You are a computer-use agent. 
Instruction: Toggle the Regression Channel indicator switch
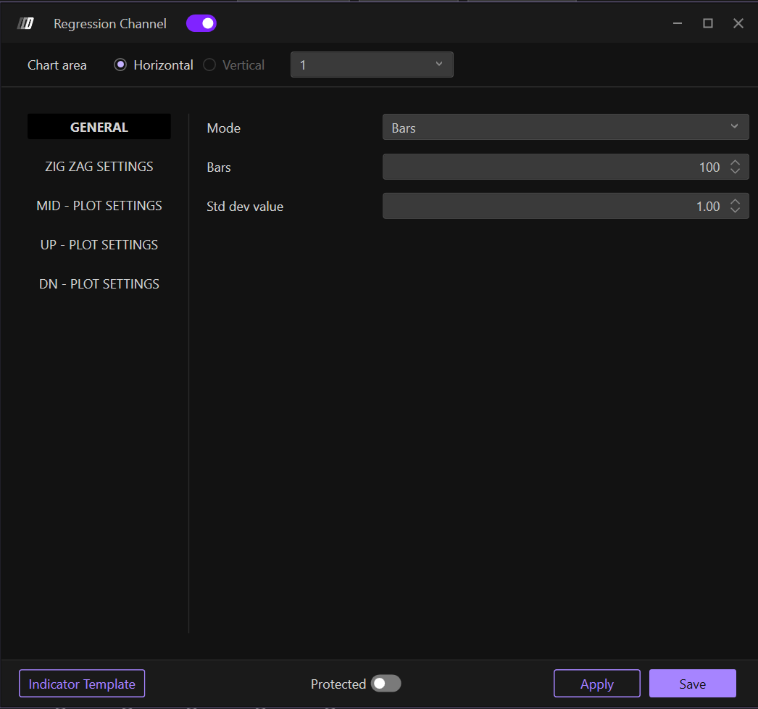coord(201,24)
